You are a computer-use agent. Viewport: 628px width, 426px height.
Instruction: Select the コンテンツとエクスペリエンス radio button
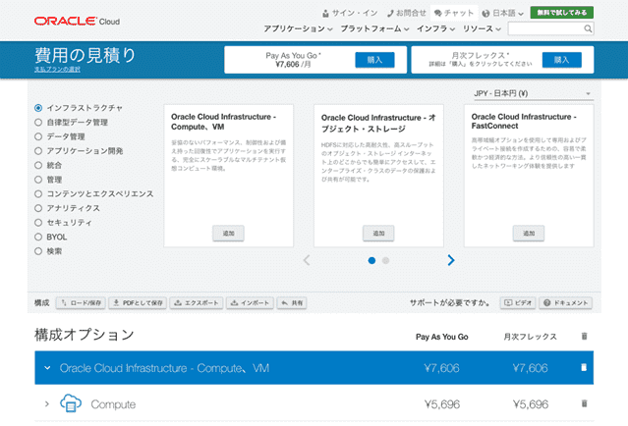(38, 194)
